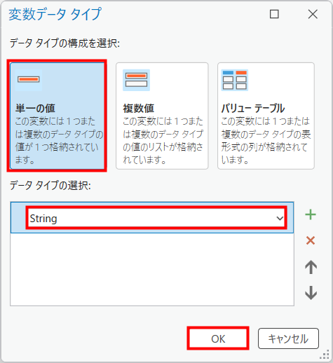The width and height of the screenshot is (333, 363).
Task: Select the 単一の値 configuration option
Action: (57, 116)
